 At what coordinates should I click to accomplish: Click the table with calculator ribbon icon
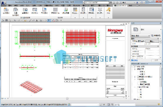(92, 10)
